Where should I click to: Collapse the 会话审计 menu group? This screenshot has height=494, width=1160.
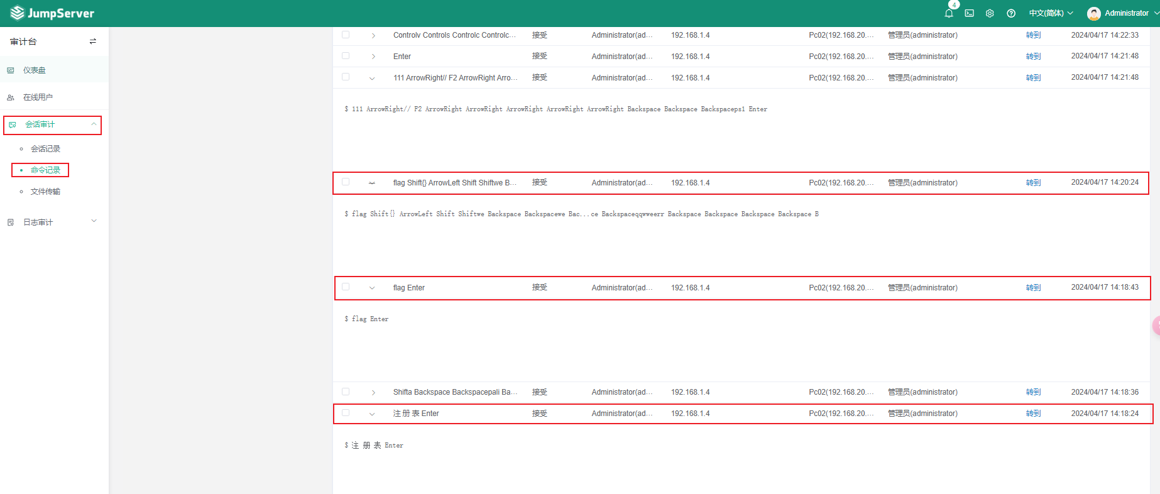click(94, 124)
